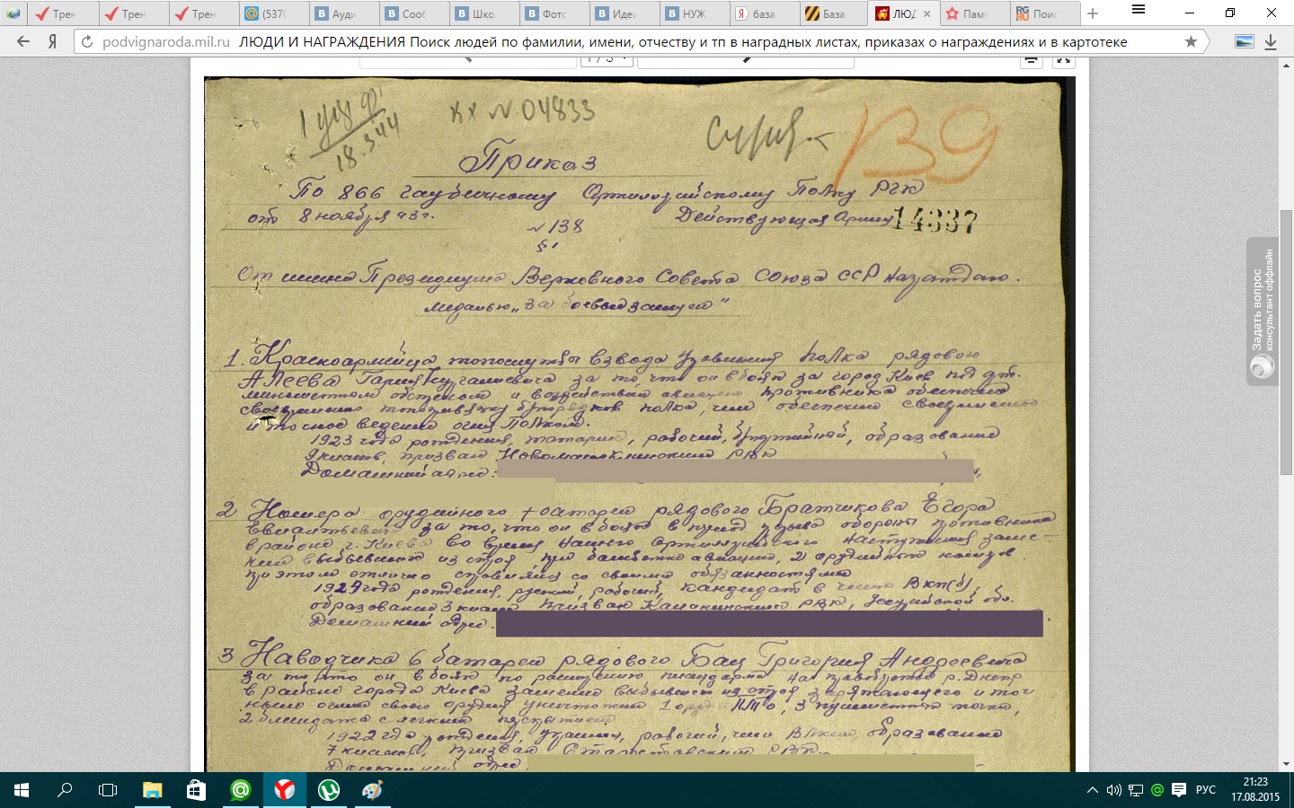Bookmark page with the star icon
This screenshot has height=808, width=1294.
1191,42
